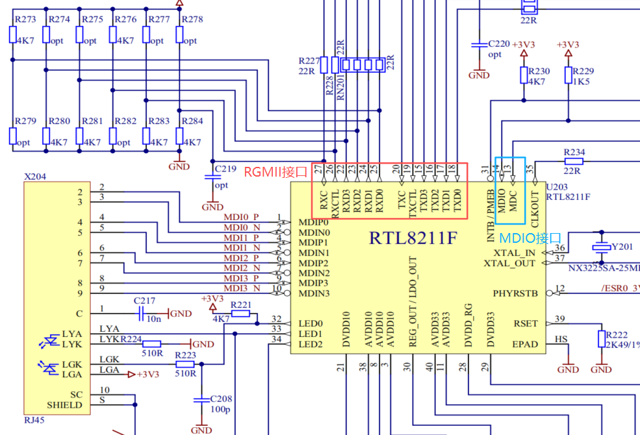Click the PHYRSTB pin label
The image size is (640, 435).
tap(514, 293)
